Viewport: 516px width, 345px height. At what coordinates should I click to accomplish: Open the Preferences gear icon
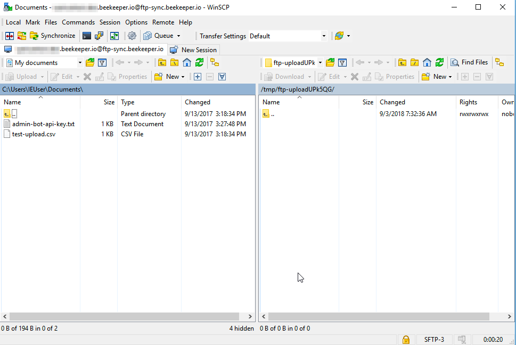point(132,36)
